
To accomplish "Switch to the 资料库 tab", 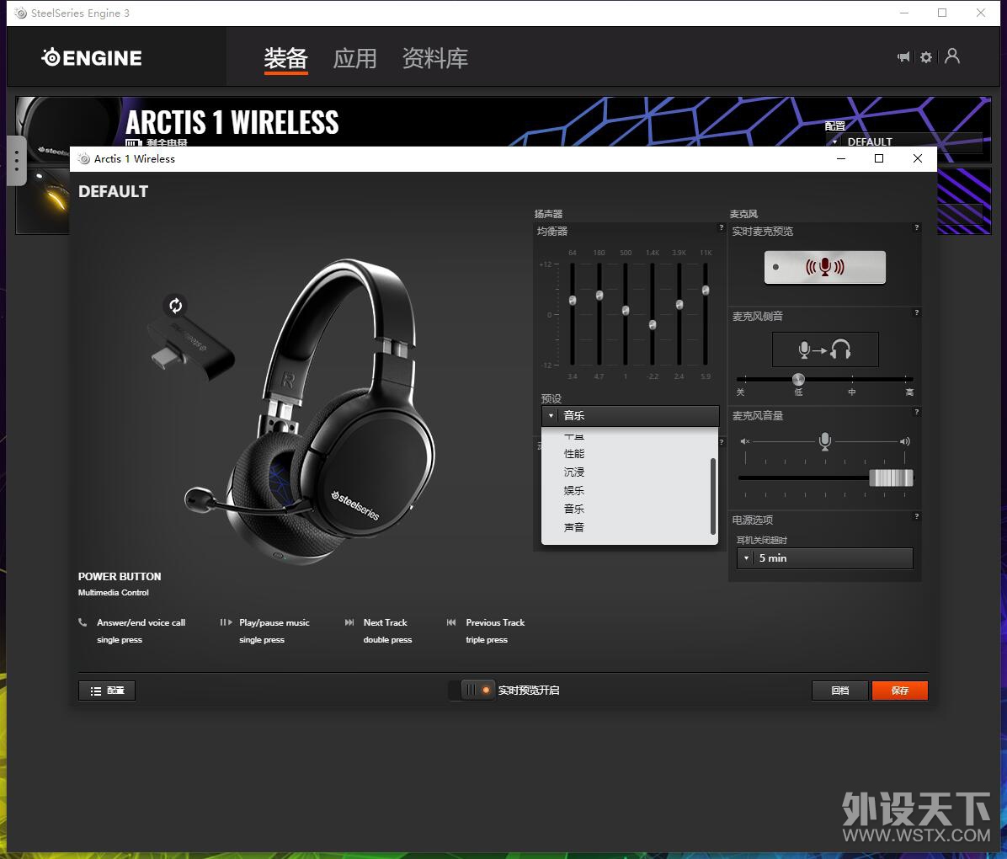I will pyautogui.click(x=434, y=58).
